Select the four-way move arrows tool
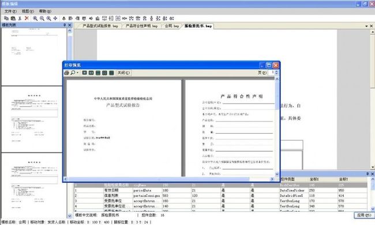This screenshot has height=225, width=375. [x=55, y=18]
